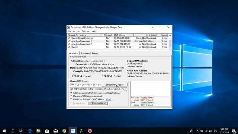Open the Options menu
238x134 pixels.
86,31
